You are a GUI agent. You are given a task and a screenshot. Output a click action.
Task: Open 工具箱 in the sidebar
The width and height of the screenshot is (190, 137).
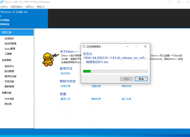(x=8, y=54)
